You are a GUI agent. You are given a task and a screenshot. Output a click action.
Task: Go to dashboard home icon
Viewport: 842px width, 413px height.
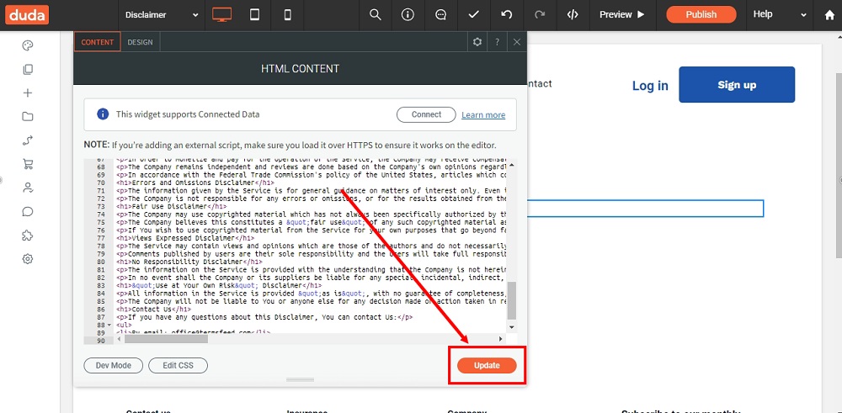click(829, 15)
